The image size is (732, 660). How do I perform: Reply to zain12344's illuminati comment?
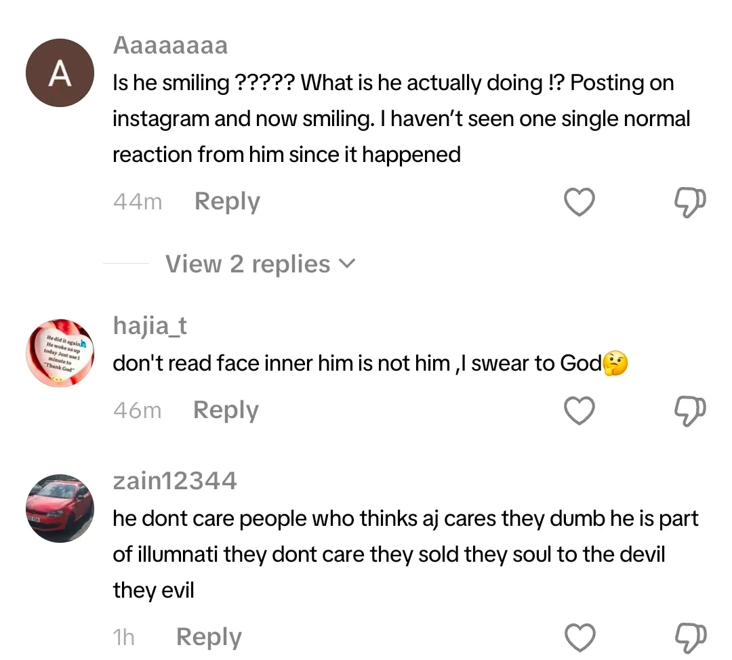209,637
